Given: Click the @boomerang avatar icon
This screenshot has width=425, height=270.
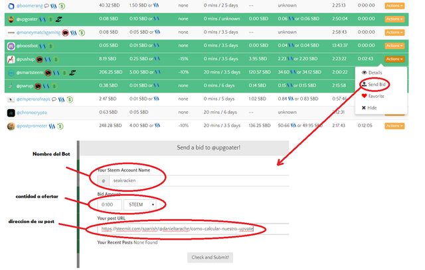Looking at the screenshot, I should pyautogui.click(x=11, y=6).
